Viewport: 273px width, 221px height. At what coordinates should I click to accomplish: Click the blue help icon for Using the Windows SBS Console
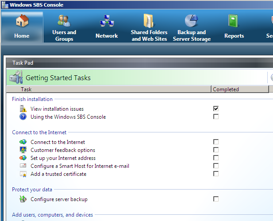point(23,116)
